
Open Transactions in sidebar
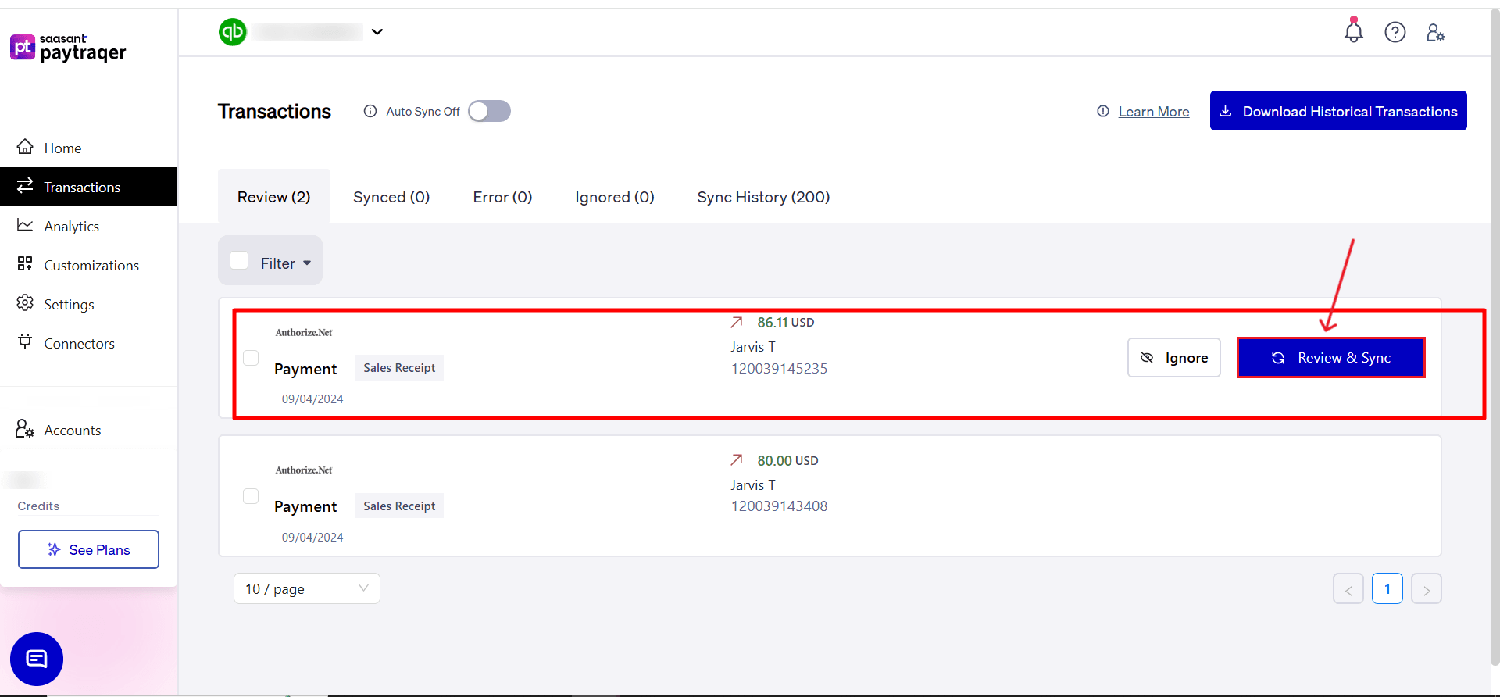point(88,187)
